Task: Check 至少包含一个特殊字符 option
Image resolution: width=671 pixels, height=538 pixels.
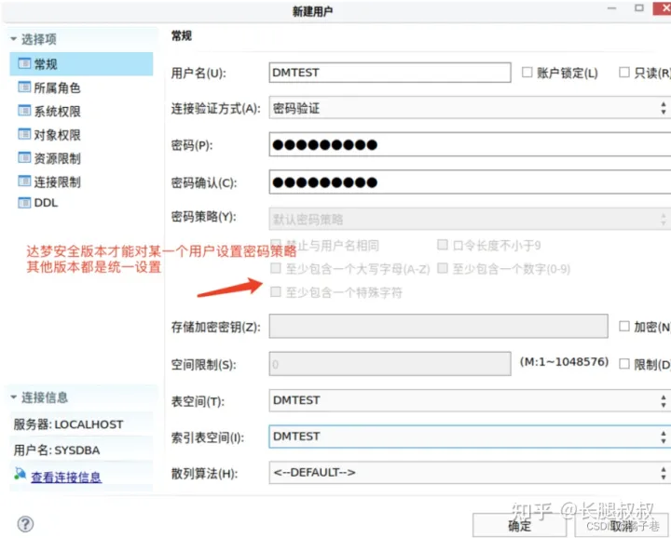Action: point(276,292)
